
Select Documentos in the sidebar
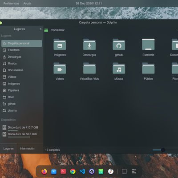tap(22, 70)
